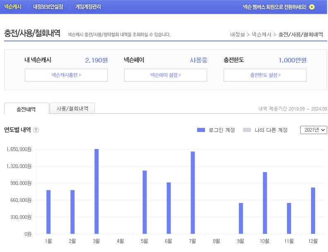Open the 넥슨캐시 top menu

point(13,7)
